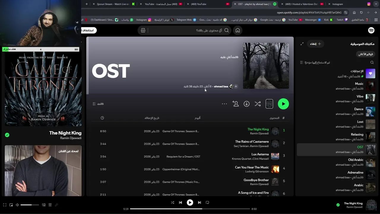The image size is (380, 214).
Task: Open the play queue icon
Action: click(x=50, y=205)
